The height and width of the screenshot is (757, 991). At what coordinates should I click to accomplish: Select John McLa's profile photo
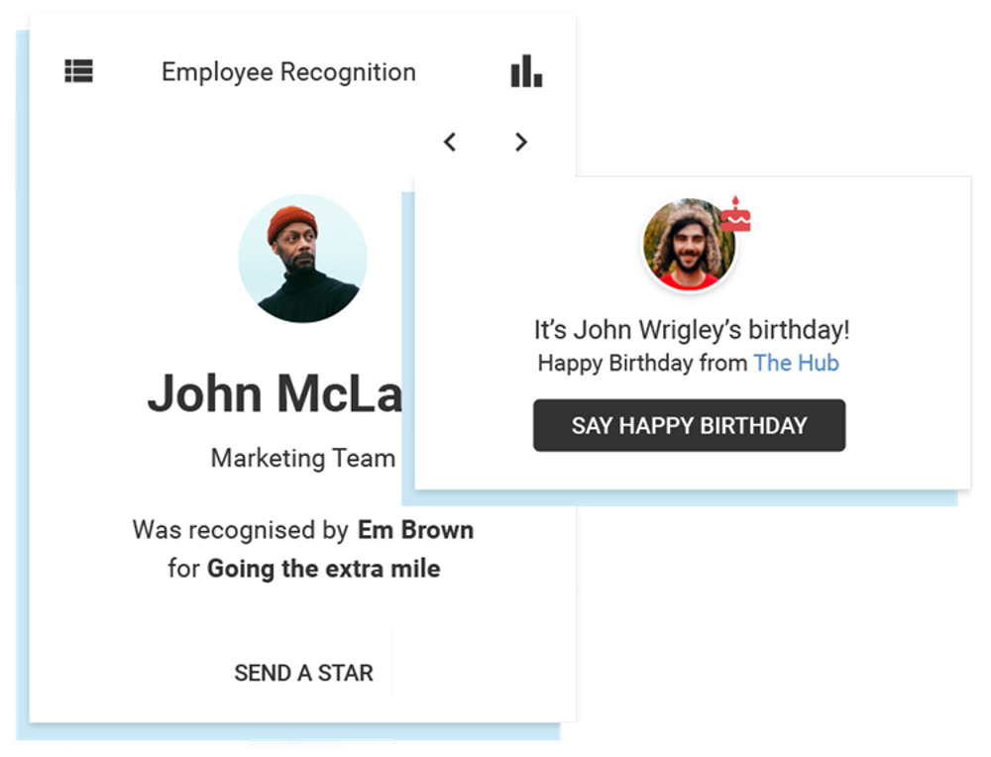coord(302,259)
